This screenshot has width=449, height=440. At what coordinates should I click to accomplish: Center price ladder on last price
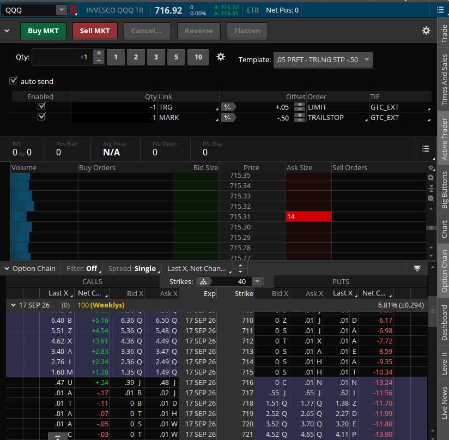(430, 188)
